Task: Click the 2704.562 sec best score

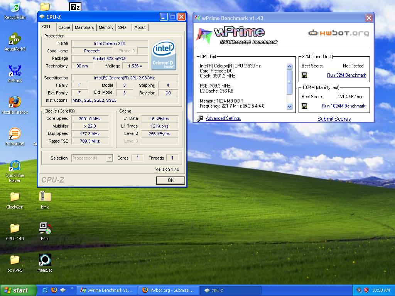Action: [x=351, y=97]
